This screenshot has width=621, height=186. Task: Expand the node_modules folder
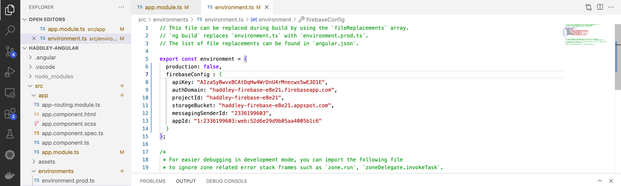click(54, 76)
